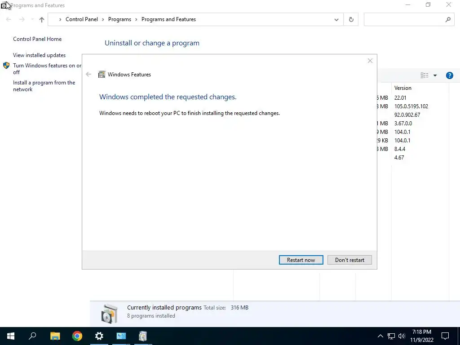Open recent locations dropdown arrow
The image size is (460, 345).
point(32,19)
